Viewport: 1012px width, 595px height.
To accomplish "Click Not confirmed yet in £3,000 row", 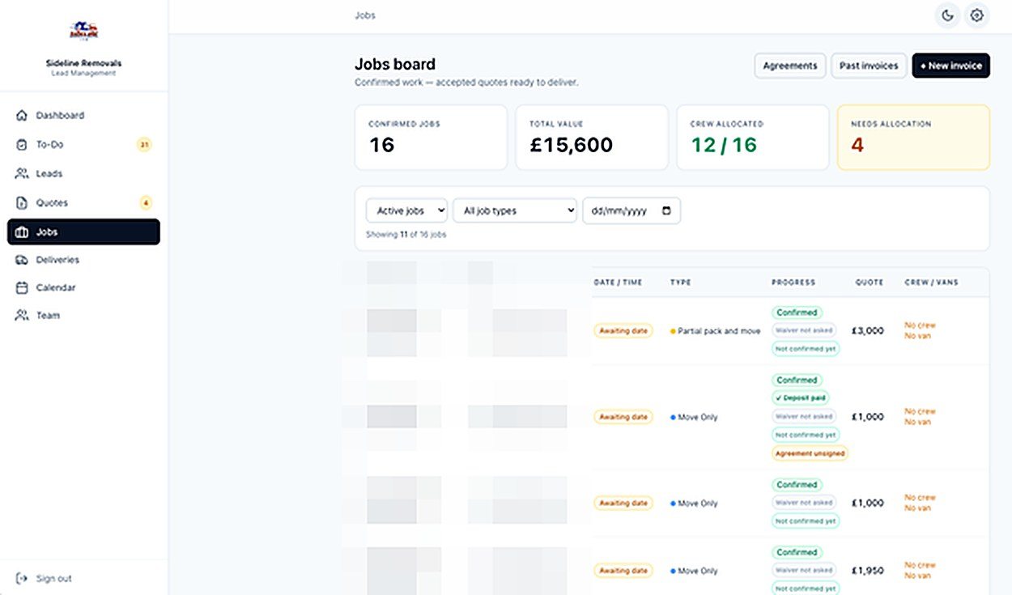I will pyautogui.click(x=806, y=350).
